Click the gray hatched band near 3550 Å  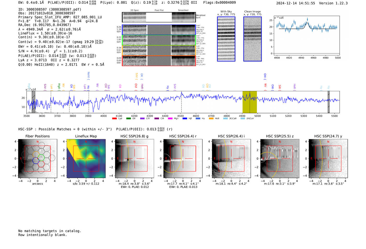[33, 102]
